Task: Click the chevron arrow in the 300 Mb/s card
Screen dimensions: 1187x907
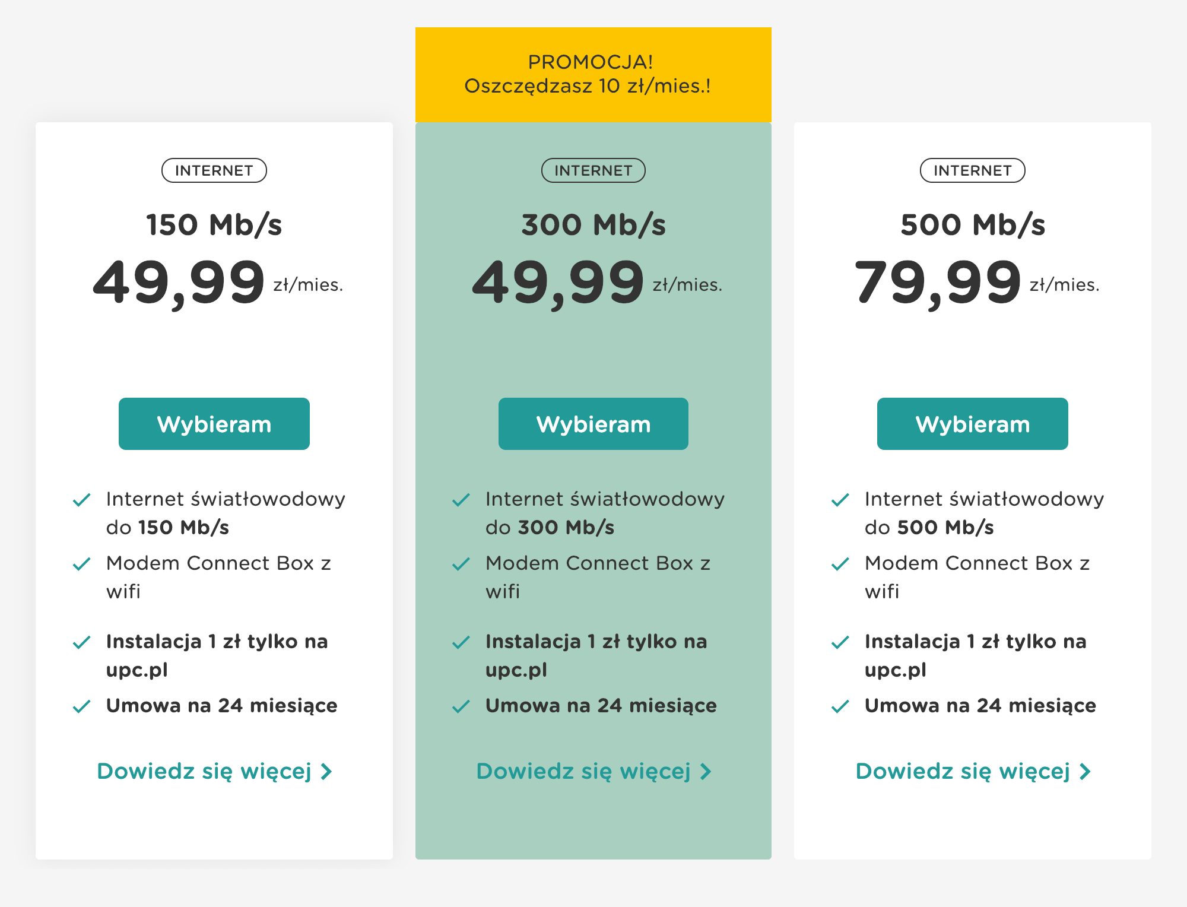Action: pyautogui.click(x=706, y=772)
